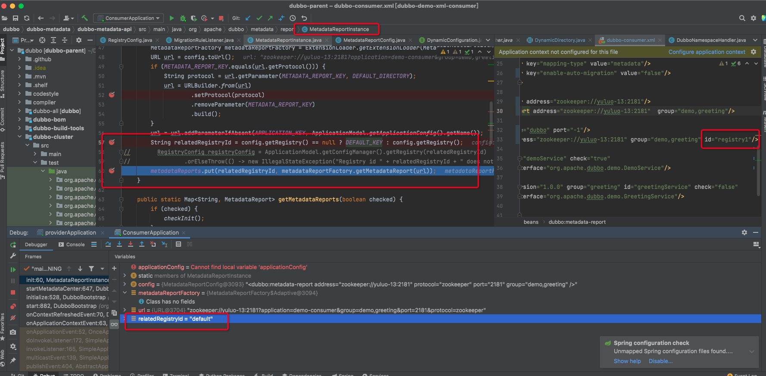Viewport: 766px width, 376px height.
Task: Stop the running application with the red square
Action: [x=221, y=18]
